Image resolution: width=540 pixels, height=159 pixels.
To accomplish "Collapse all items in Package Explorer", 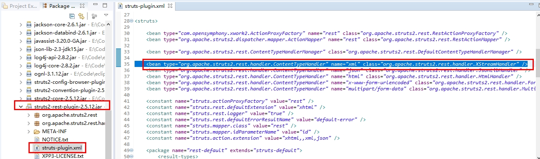I will click(72, 16).
